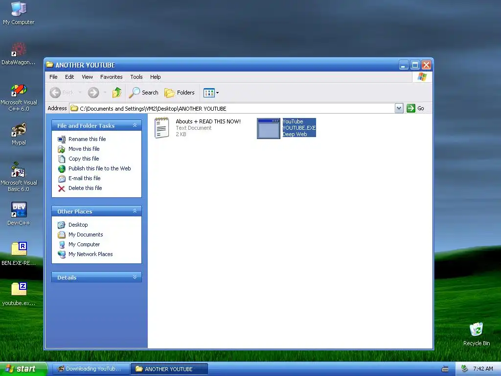Click the Publish to Web globe icon
Viewport: 501px width, 376px height.
click(x=61, y=168)
